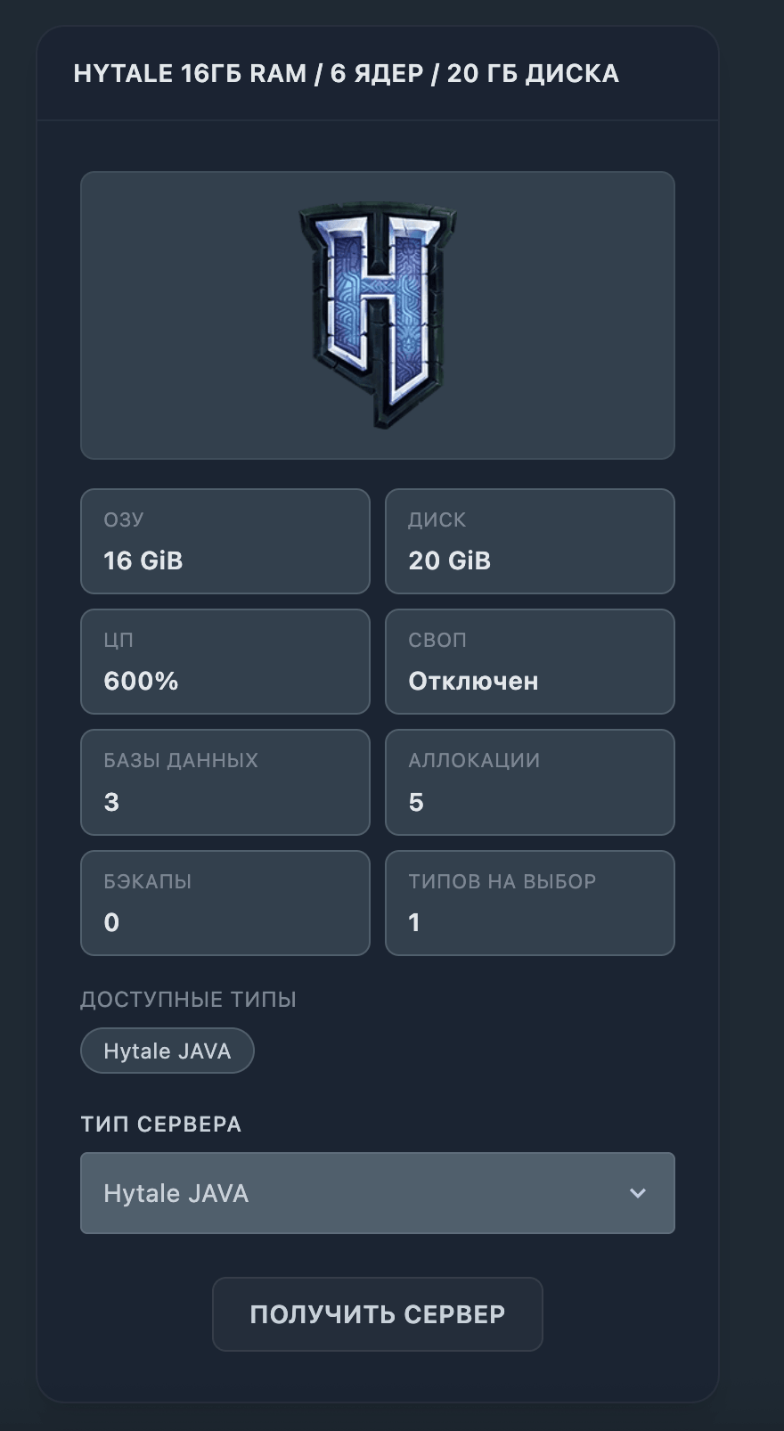Click the Hytale H logo icon

(377, 315)
